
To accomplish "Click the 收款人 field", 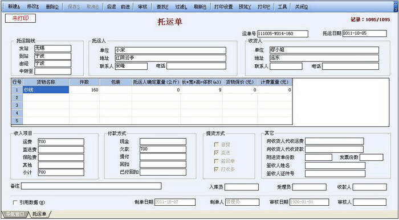I will point(369,187).
